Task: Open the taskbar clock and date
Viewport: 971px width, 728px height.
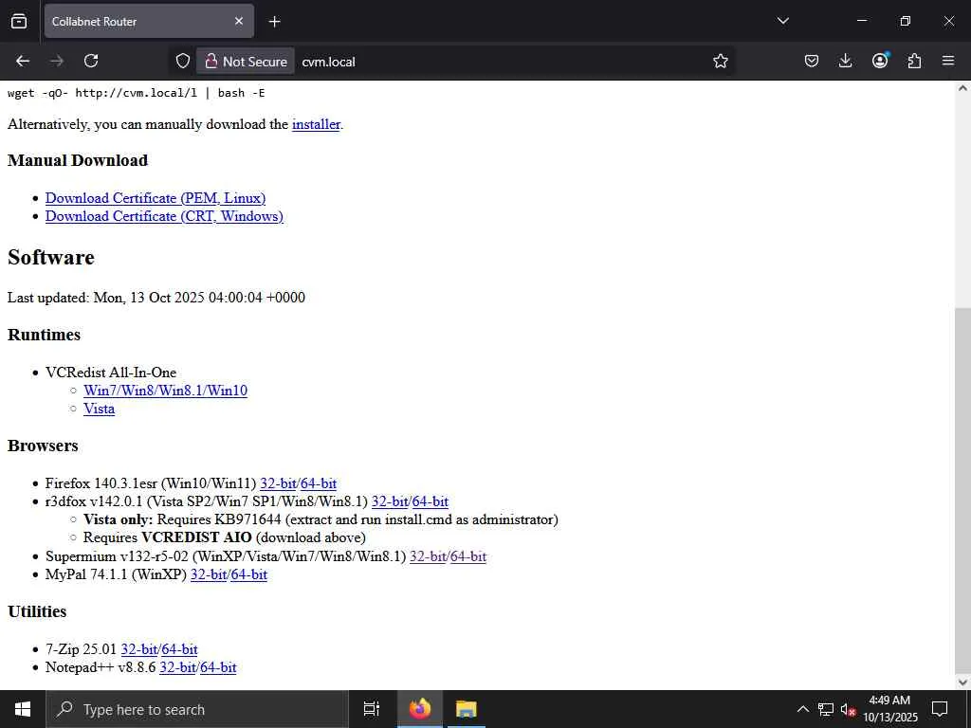Action: [889, 709]
